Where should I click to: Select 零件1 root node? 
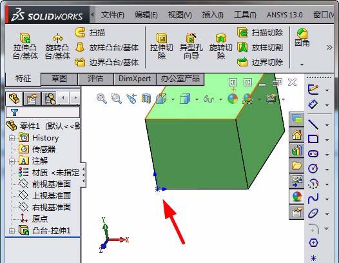[43, 126]
